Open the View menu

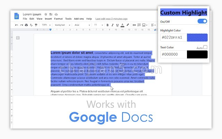click(39, 19)
